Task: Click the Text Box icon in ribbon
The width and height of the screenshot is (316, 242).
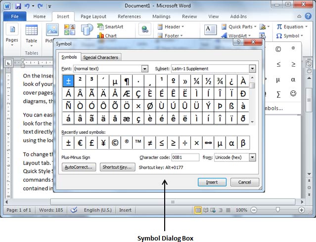Action: pos(210,30)
